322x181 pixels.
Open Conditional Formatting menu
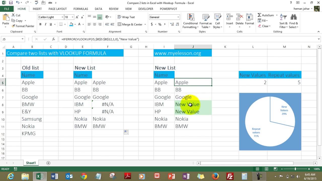[x=190, y=21]
